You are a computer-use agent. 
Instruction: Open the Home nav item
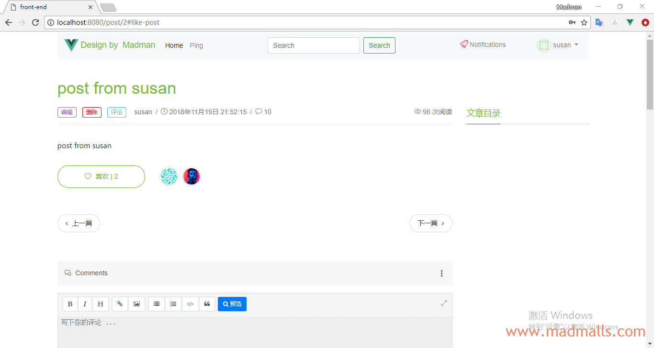(174, 45)
